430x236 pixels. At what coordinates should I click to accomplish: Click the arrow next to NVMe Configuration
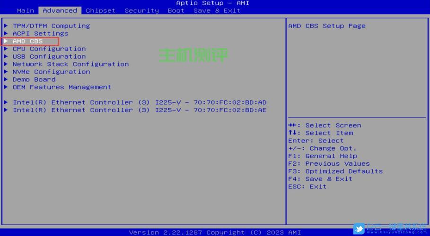click(6, 72)
